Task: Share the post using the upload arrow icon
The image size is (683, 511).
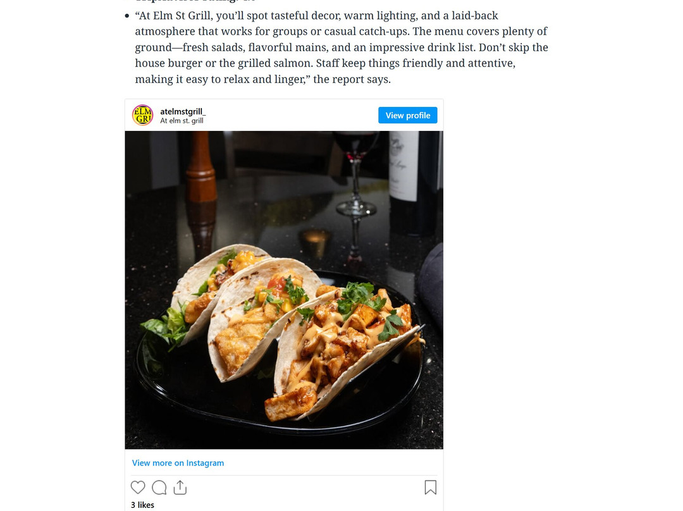Action: 180,488
